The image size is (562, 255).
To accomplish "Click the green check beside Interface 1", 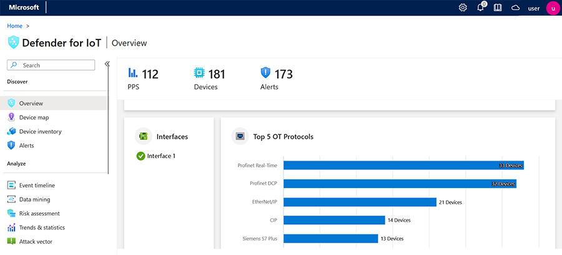I will point(141,156).
